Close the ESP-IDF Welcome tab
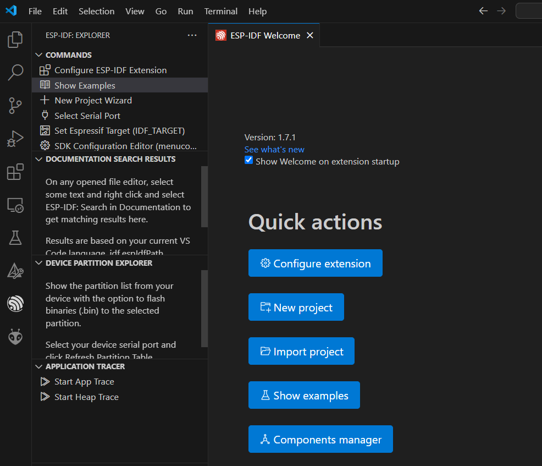This screenshot has height=466, width=542. pos(310,35)
